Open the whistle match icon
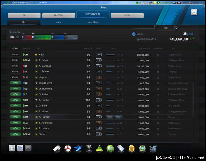 [x=57, y=149]
